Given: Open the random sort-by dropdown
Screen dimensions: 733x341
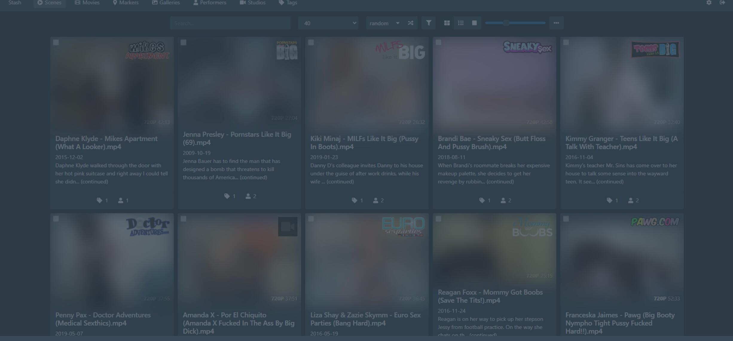Looking at the screenshot, I should tap(384, 23).
